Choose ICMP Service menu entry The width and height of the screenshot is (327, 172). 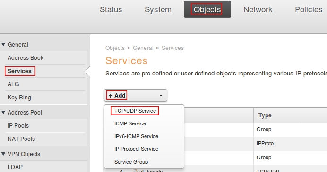click(130, 123)
